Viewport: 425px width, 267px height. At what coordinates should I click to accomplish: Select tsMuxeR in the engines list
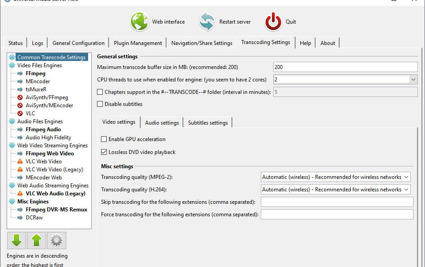tap(36, 89)
